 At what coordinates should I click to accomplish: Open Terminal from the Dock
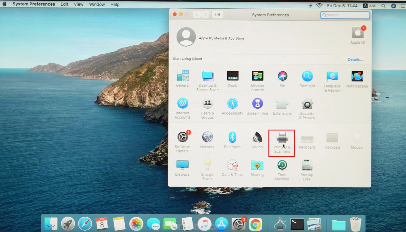[x=297, y=224]
